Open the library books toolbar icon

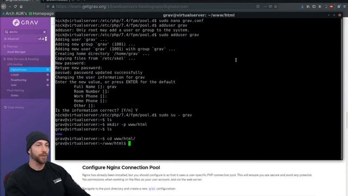pos(308,7)
